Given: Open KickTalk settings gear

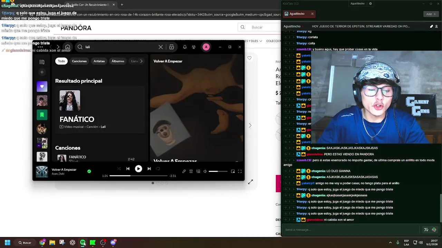Looking at the screenshot, I should click(x=371, y=4).
